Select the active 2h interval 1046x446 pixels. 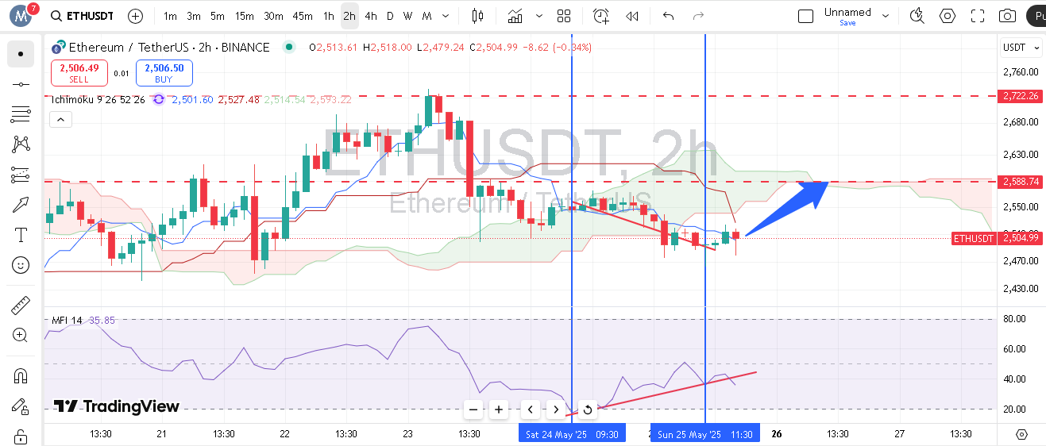point(349,16)
